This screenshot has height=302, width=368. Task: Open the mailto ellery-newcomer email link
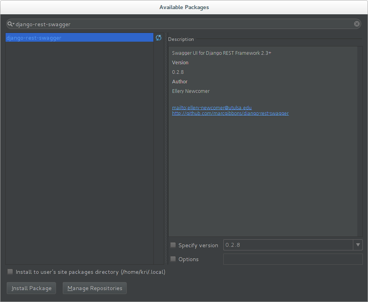pos(212,108)
